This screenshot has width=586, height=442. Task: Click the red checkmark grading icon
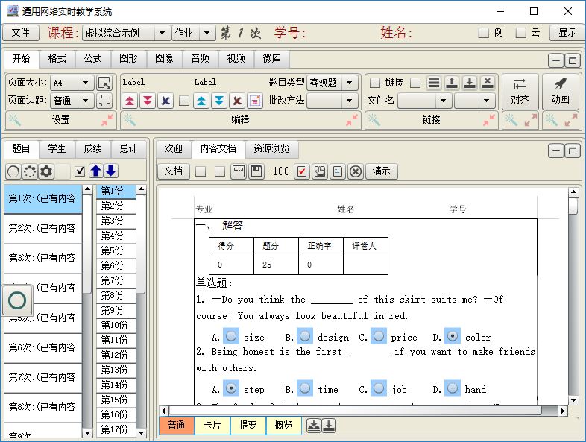302,171
